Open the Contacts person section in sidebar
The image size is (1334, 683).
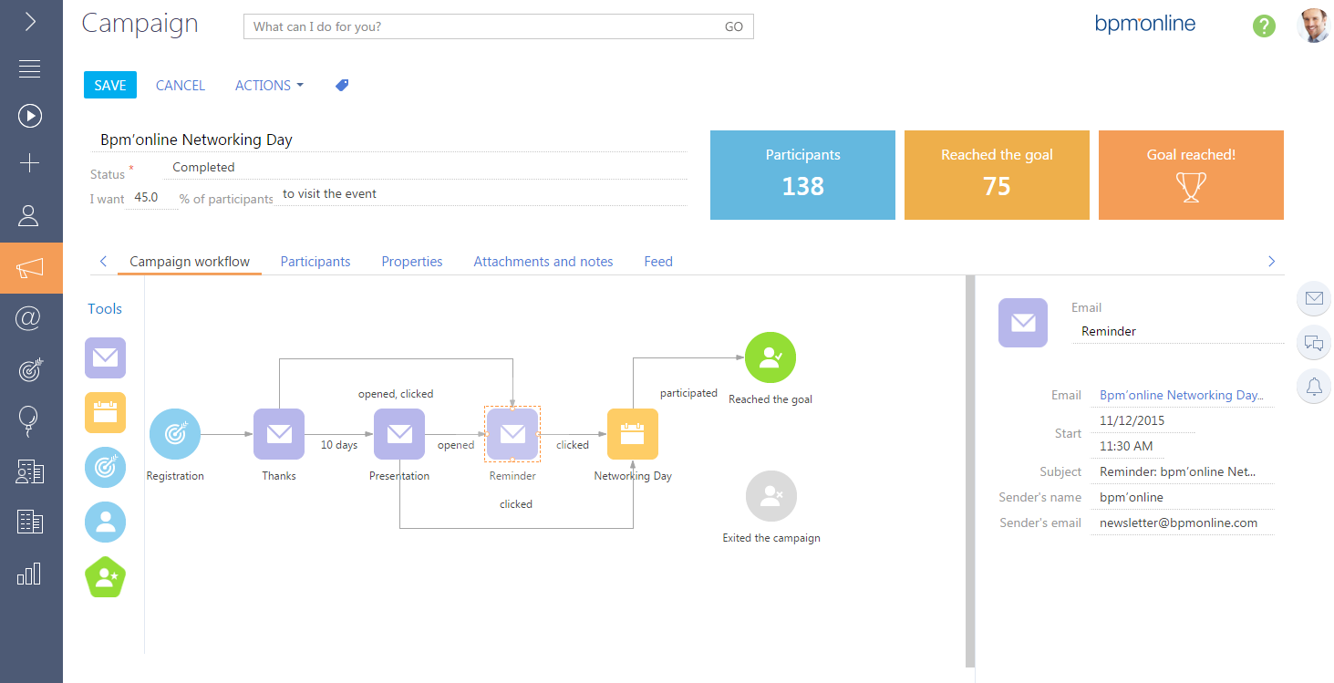(29, 216)
